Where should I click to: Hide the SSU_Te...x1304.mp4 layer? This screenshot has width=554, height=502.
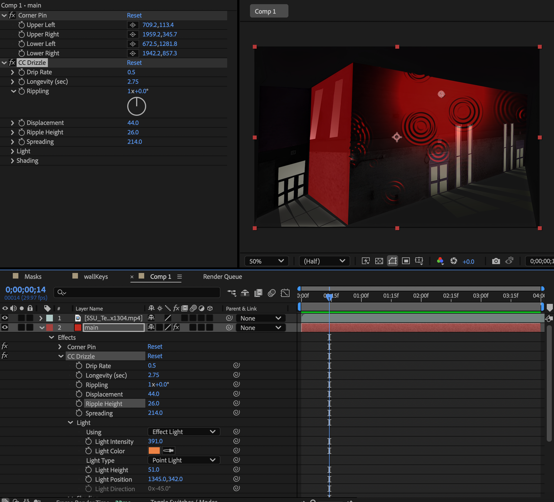click(x=4, y=318)
